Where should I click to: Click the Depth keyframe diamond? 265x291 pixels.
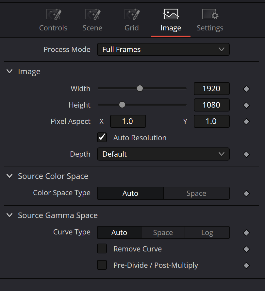tap(246, 154)
